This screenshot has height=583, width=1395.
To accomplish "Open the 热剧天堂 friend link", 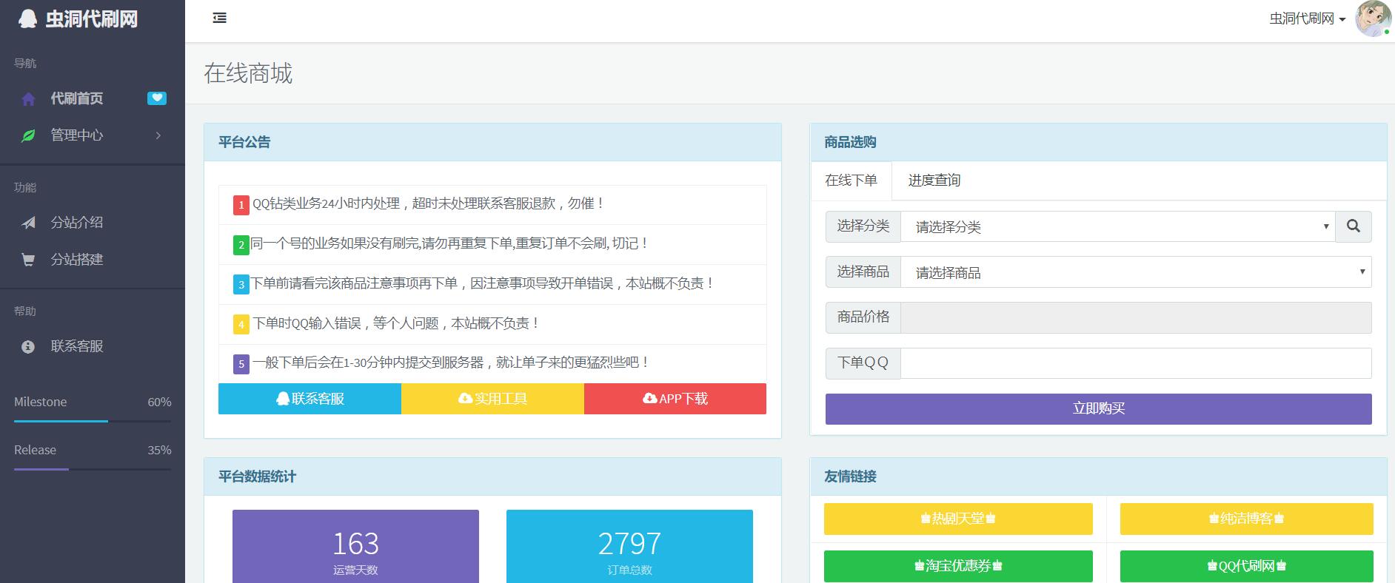I will coord(958,519).
